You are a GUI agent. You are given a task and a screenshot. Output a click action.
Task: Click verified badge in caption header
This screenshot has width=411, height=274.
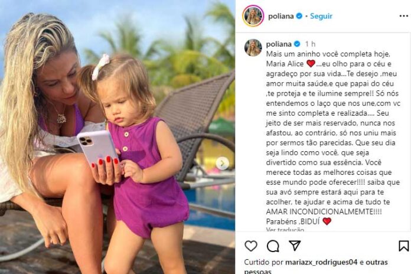296,44
